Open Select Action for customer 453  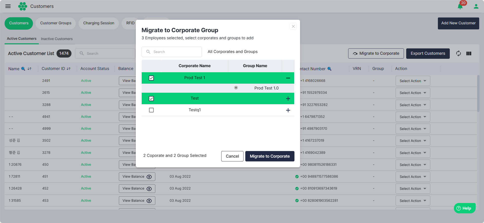pos(413,201)
